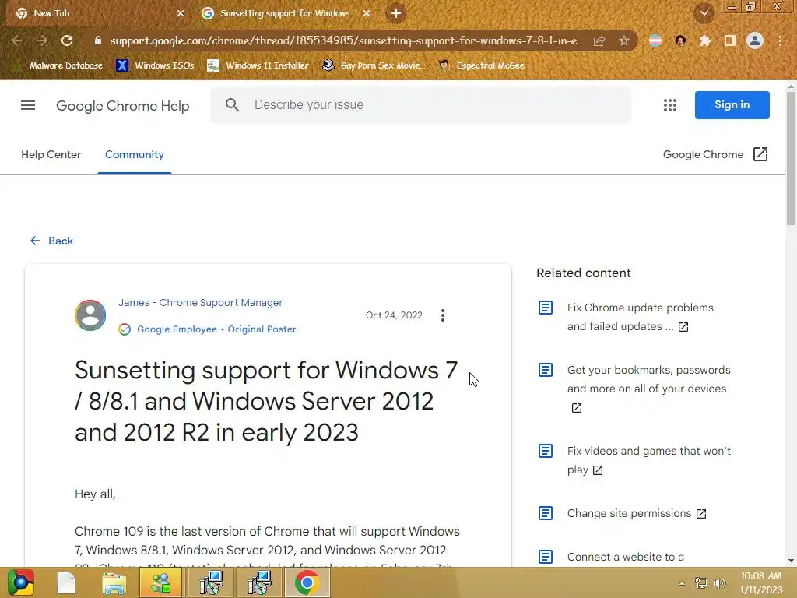
Task: Focus Describe your issue search field
Action: tap(420, 105)
